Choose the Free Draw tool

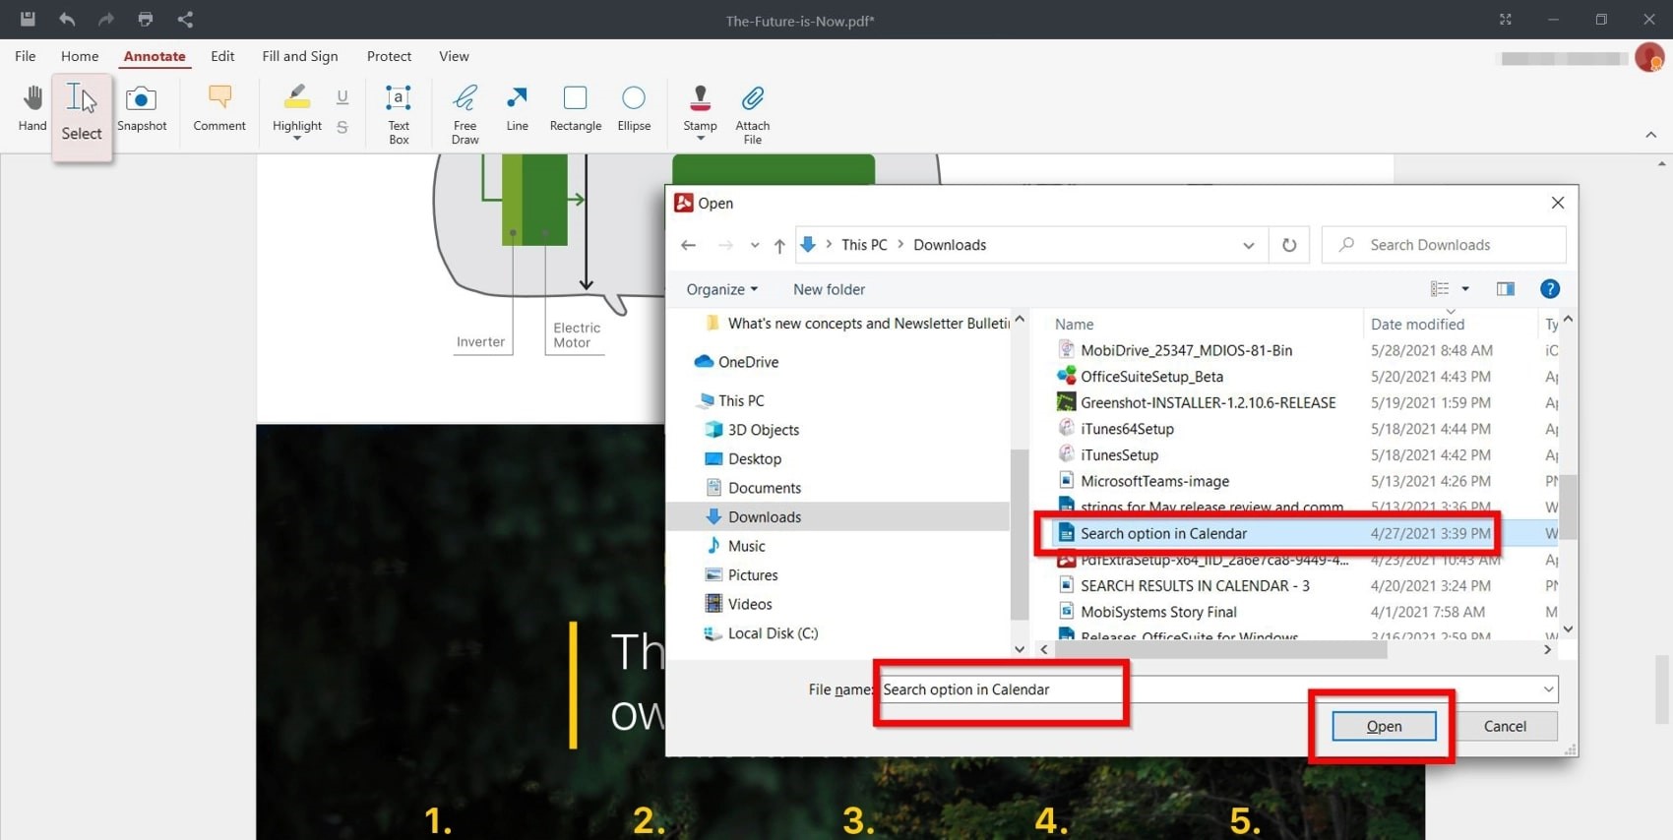click(x=465, y=111)
